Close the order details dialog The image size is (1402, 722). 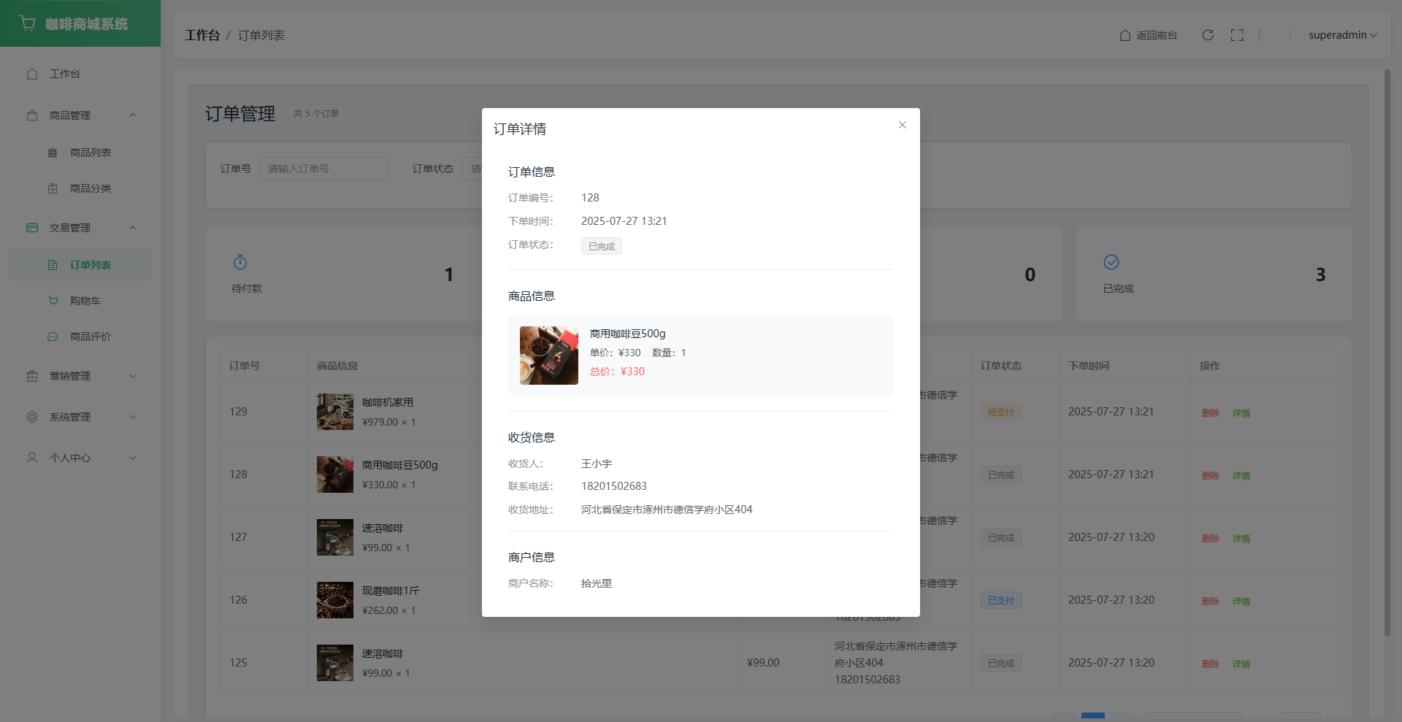[903, 125]
